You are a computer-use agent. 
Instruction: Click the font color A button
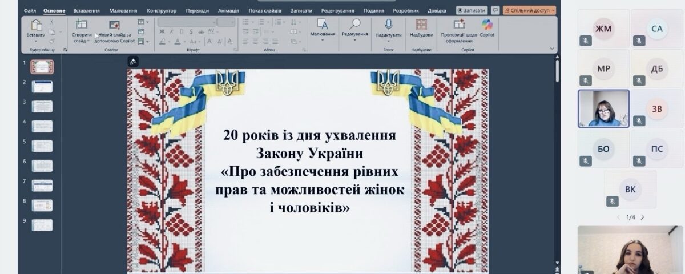pyautogui.click(x=178, y=42)
